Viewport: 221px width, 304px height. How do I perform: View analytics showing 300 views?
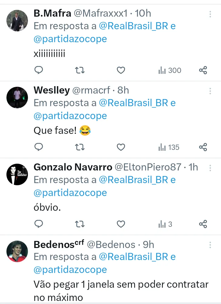point(170,70)
